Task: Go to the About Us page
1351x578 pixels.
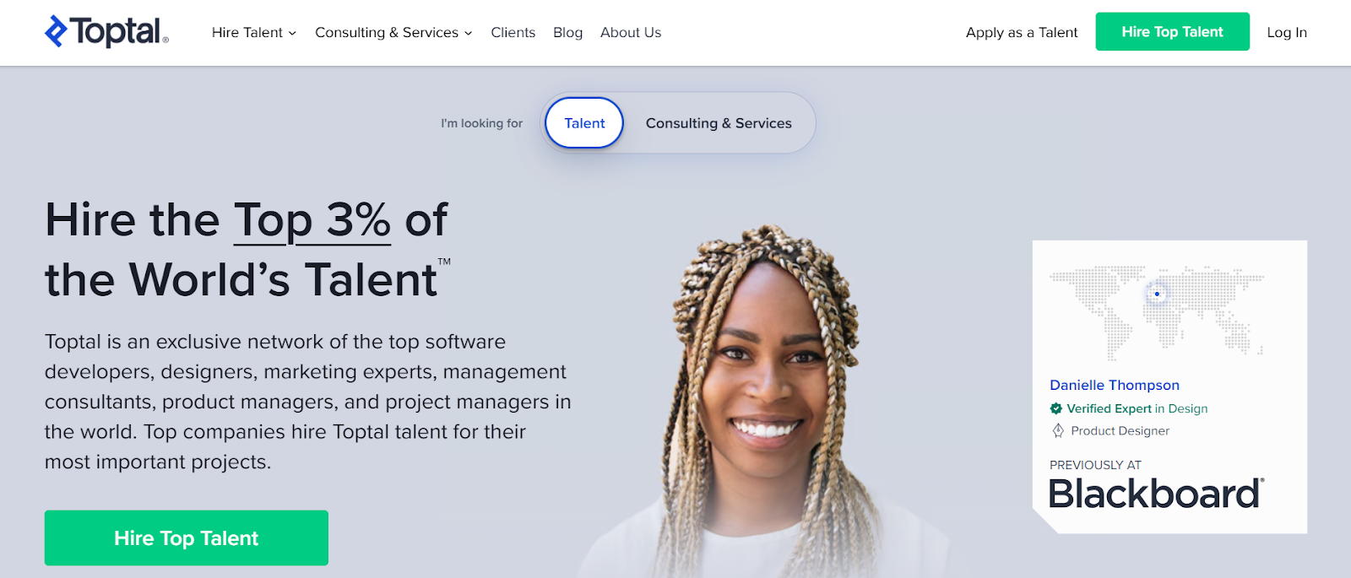Action: pyautogui.click(x=631, y=32)
